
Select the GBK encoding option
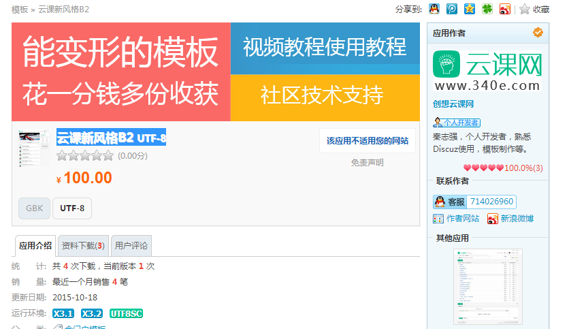click(35, 208)
